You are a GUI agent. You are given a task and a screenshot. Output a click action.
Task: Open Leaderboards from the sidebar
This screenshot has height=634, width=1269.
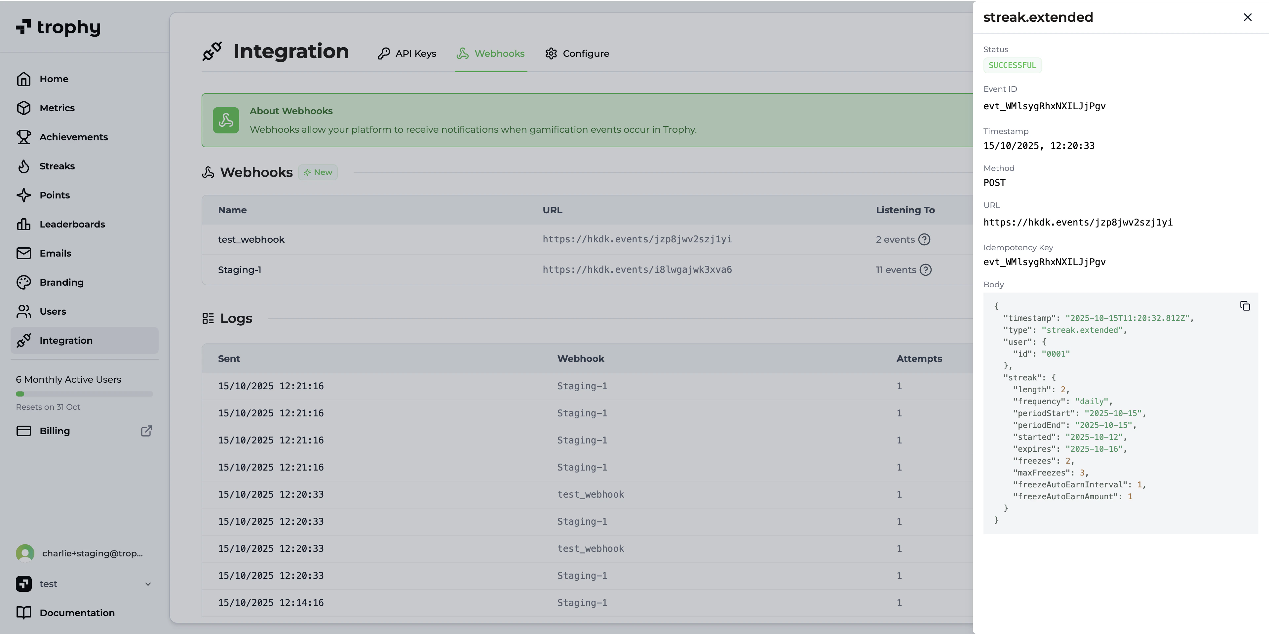72,225
